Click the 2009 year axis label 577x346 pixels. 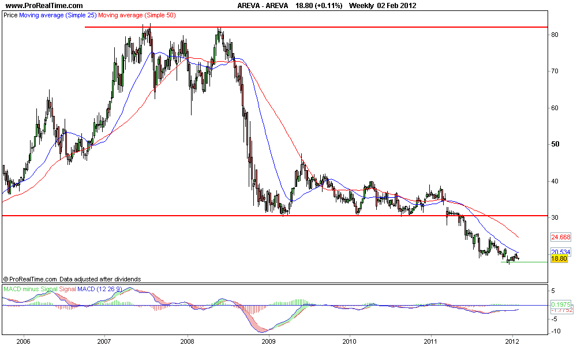pyautogui.click(x=269, y=341)
